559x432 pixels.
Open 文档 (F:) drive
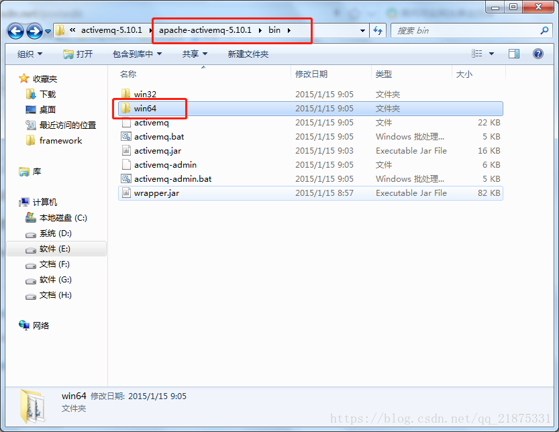point(54,264)
